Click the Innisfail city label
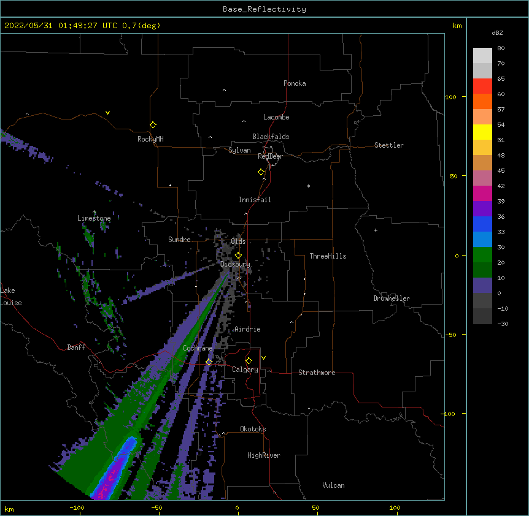Viewport: 529px width, 516px height. [255, 200]
